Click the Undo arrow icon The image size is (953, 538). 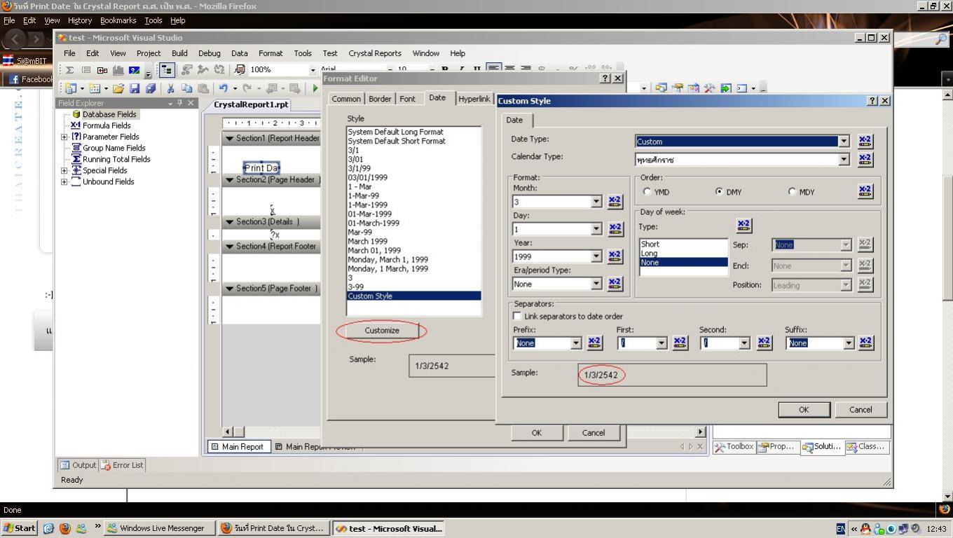[223, 88]
